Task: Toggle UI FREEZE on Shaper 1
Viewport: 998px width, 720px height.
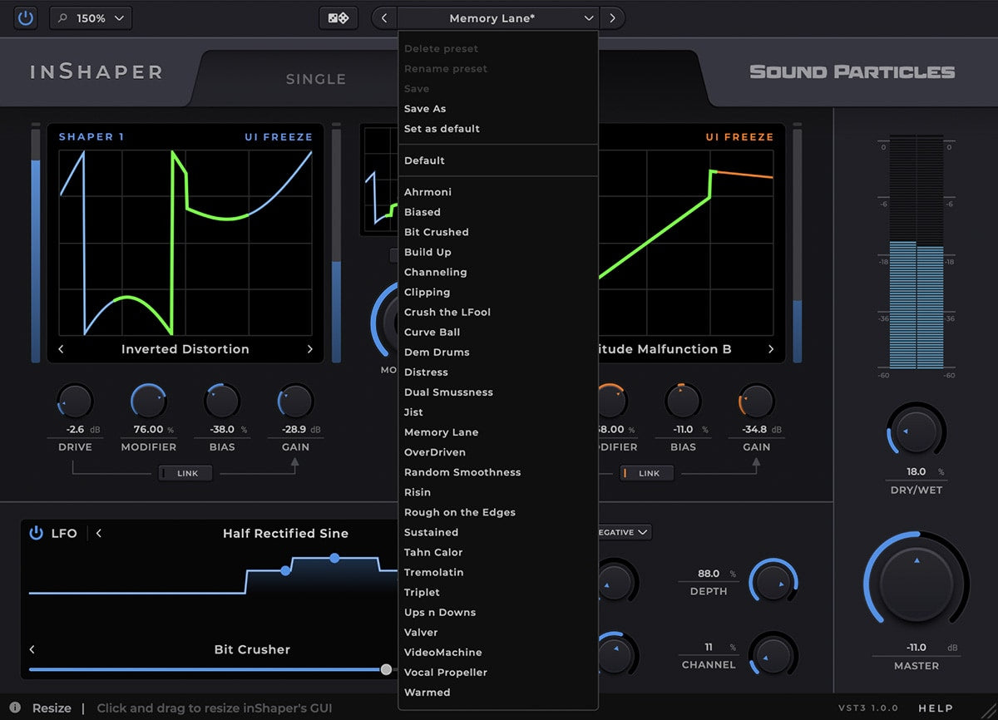Action: (278, 136)
